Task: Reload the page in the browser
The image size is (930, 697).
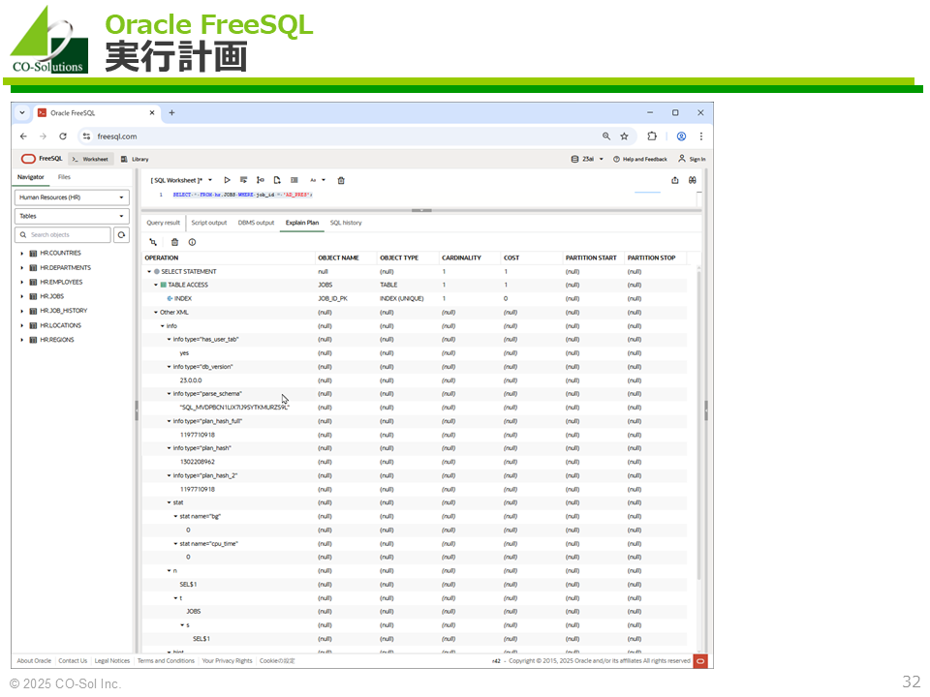Action: pos(63,136)
